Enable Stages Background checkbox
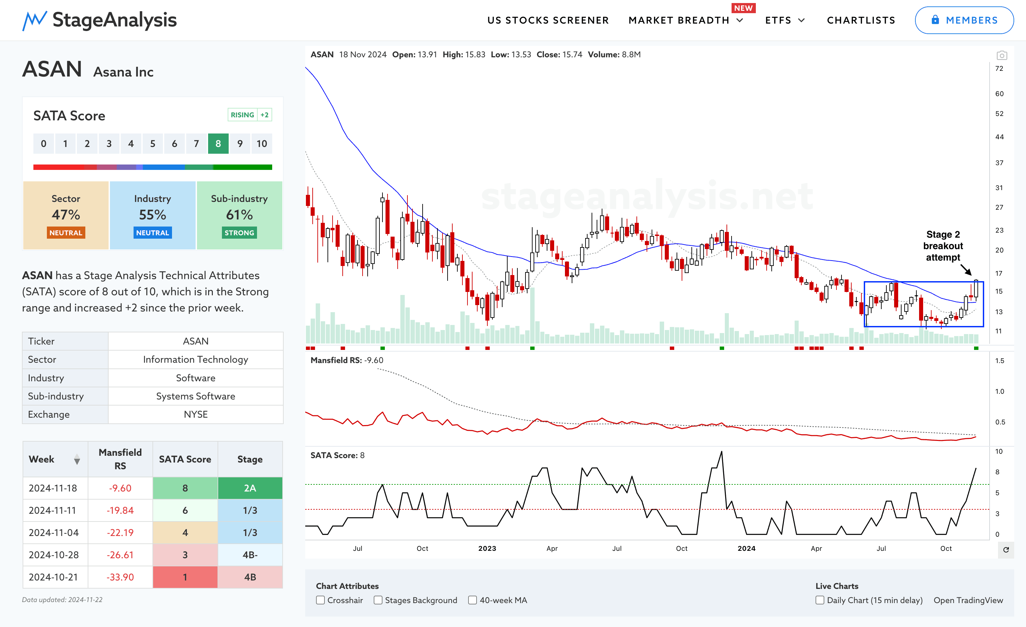 [x=378, y=600]
